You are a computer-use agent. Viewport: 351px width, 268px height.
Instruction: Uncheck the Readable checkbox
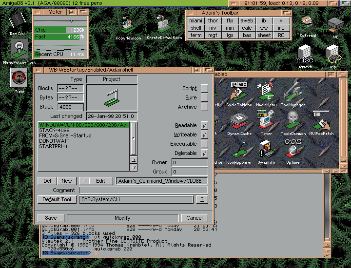point(204,125)
